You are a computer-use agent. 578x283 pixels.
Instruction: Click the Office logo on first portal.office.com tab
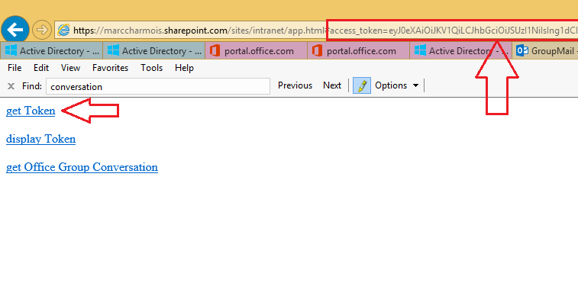(x=215, y=50)
